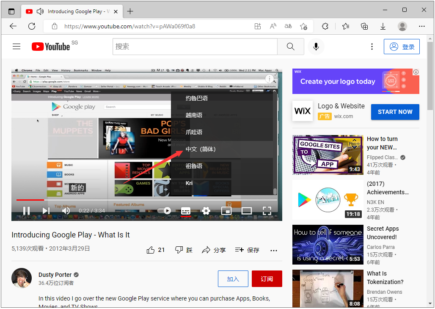Open YouTube settings three-dot menu
Viewport: 435px width, 309px height.
pos(372,47)
